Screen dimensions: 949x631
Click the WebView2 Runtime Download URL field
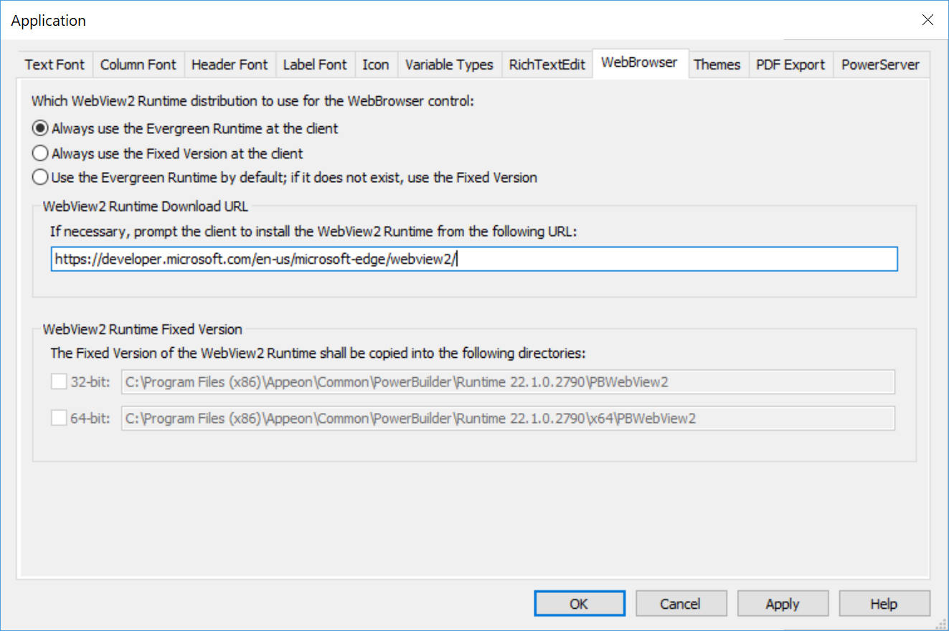click(x=473, y=260)
